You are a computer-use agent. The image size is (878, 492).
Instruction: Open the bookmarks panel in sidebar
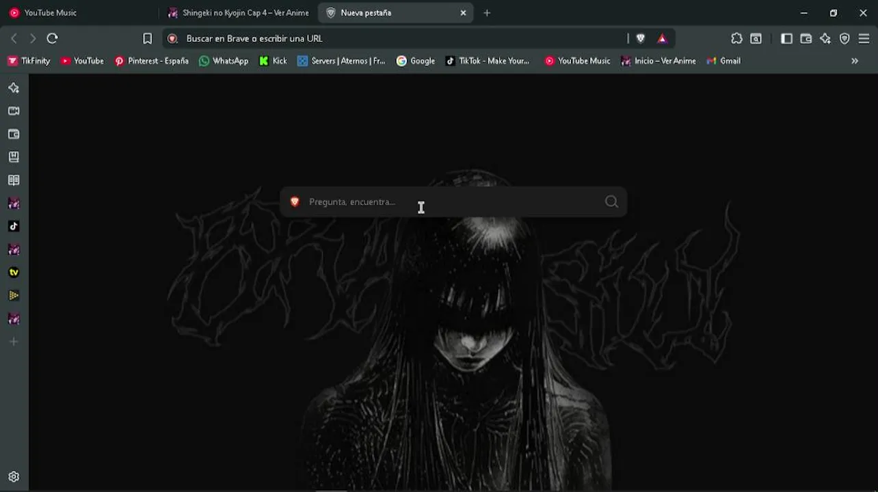[x=14, y=157]
